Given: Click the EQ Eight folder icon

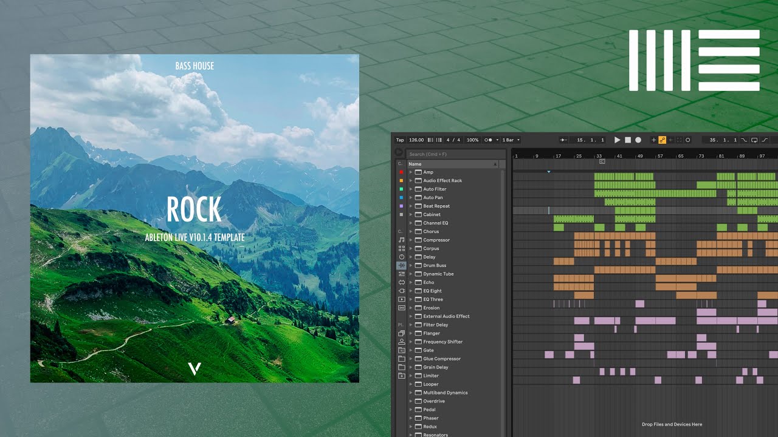Looking at the screenshot, I should (418, 291).
